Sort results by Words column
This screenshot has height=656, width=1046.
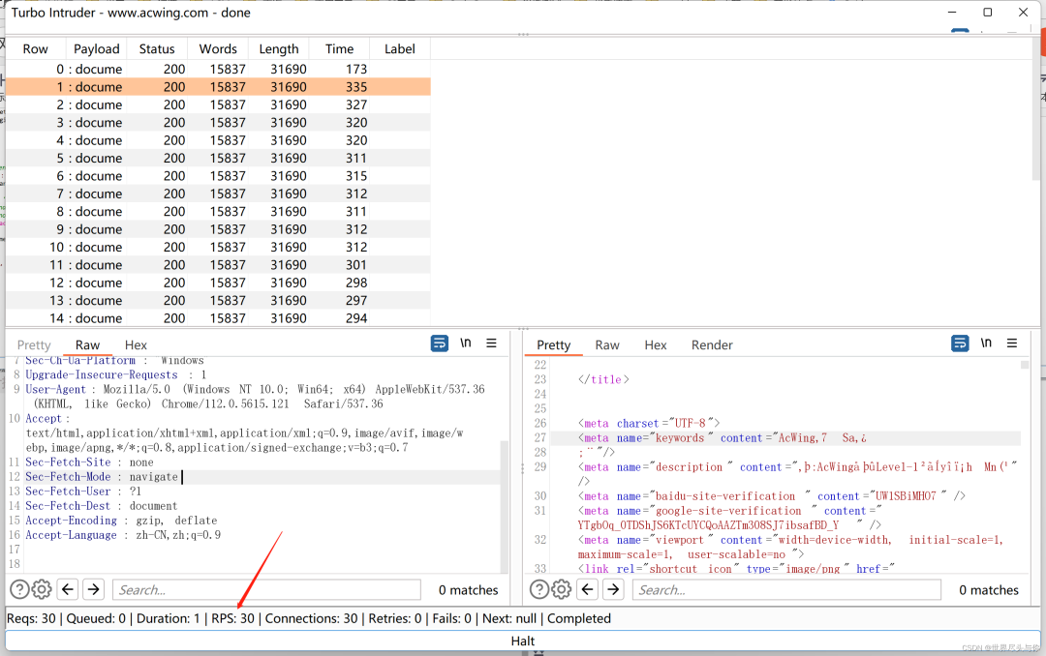click(218, 48)
